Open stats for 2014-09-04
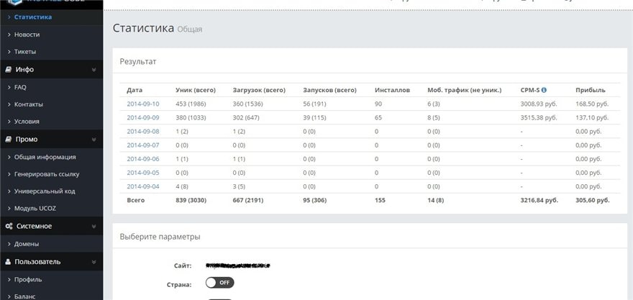The image size is (633, 300). 143,186
